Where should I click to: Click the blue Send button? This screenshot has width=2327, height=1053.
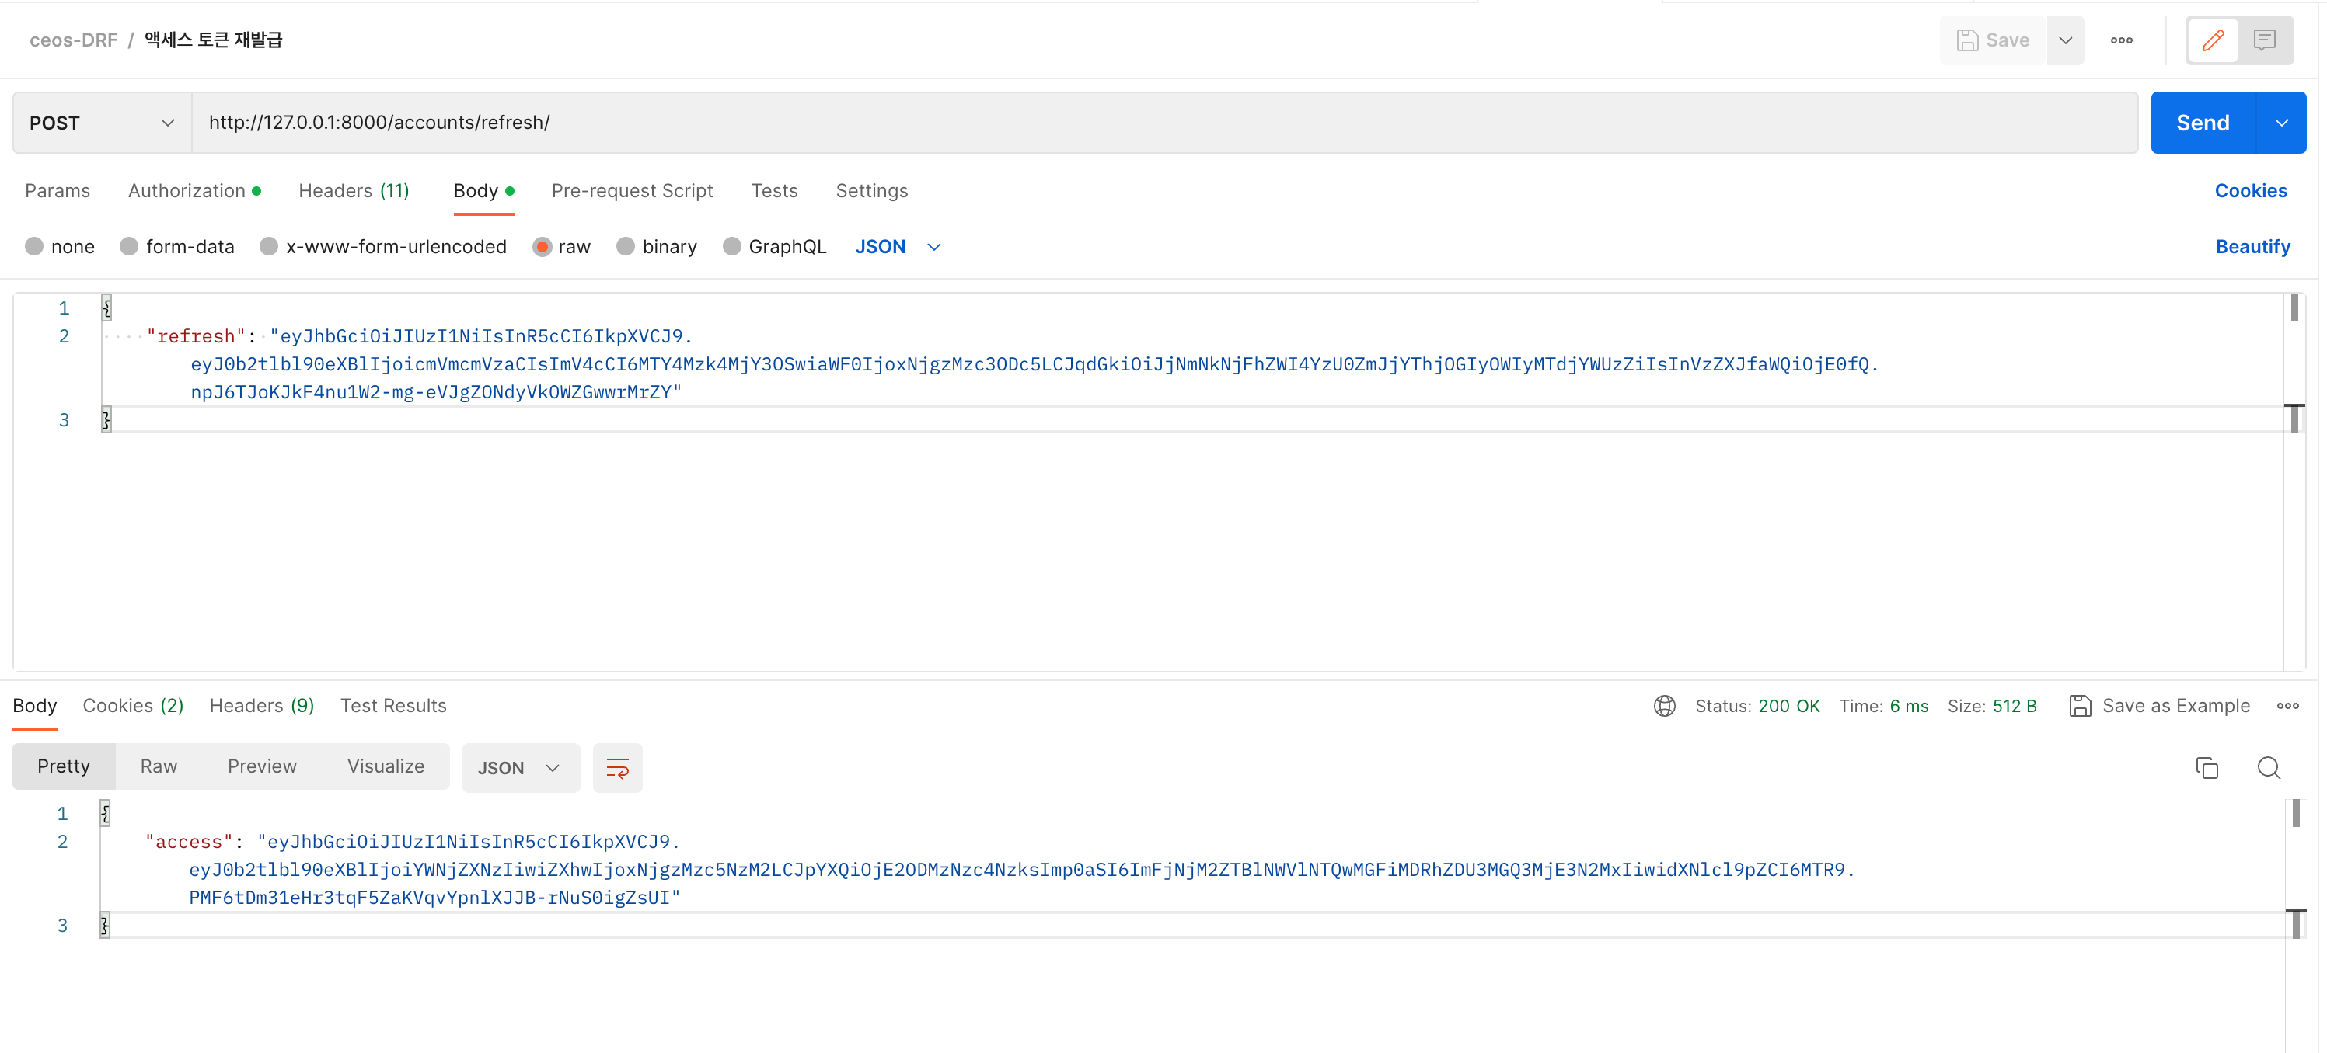click(x=2203, y=123)
